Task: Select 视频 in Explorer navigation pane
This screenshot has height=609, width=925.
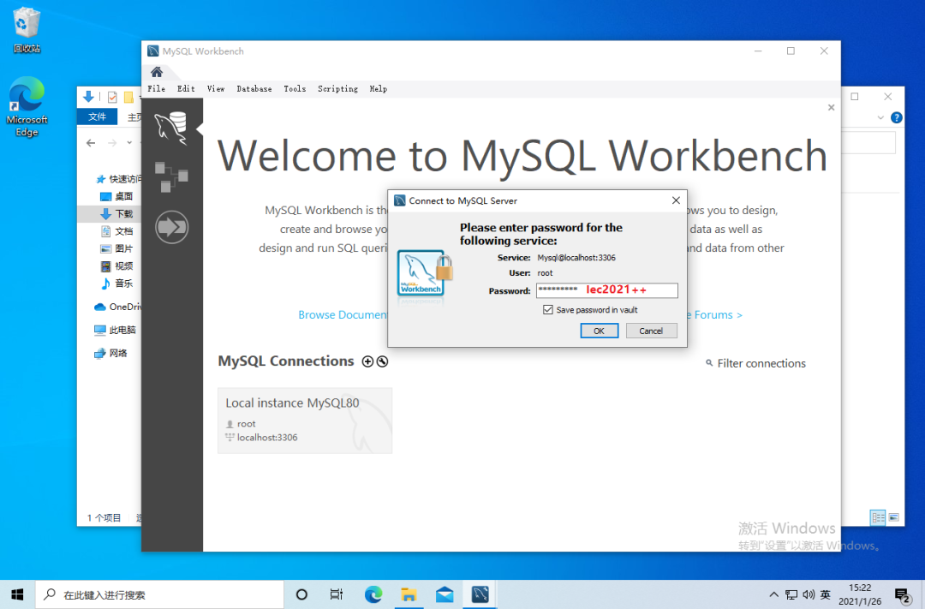Action: (116, 266)
